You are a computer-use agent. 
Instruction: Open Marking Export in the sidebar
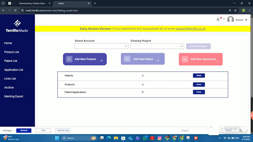[x=14, y=96]
